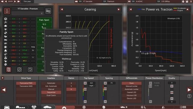This screenshot has width=193, height=109.
Task: Open the game settings gear
Action: tap(183, 2)
